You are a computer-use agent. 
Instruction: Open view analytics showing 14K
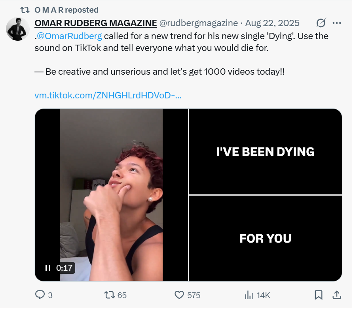point(249,295)
